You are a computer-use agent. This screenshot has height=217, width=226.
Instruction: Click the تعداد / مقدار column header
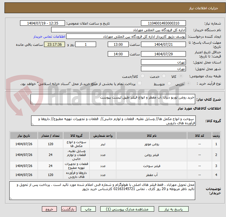[51, 136]
